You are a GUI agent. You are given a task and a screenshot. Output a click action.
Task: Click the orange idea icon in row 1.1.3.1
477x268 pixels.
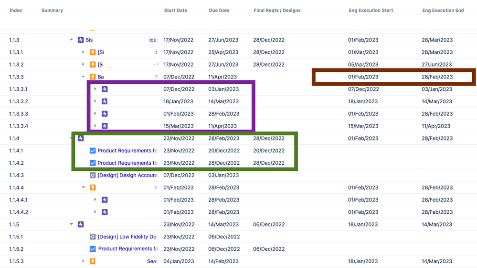coord(93,52)
